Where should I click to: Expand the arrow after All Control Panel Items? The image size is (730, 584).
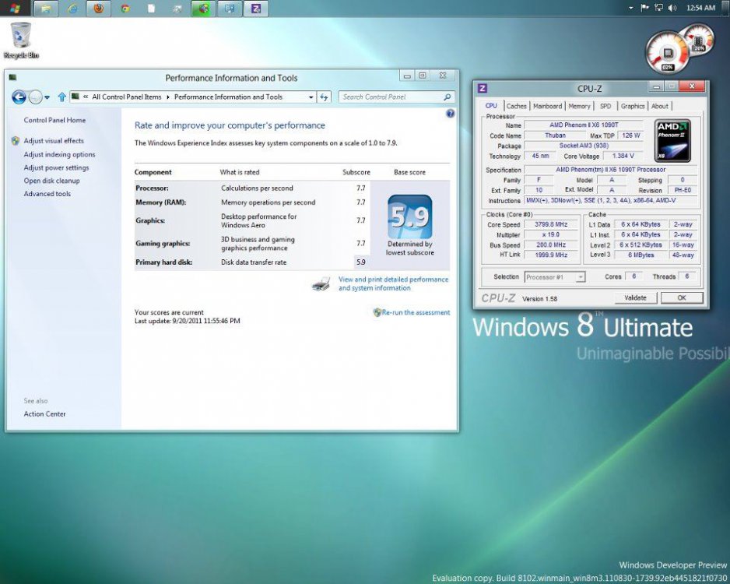(x=168, y=97)
